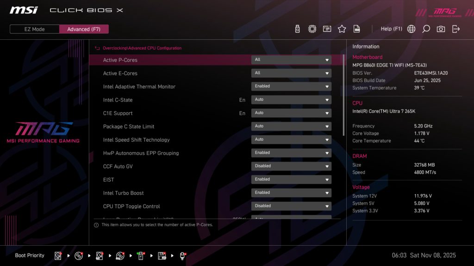Screen dimensions: 474x266
Task: Switch to the EZ Mode tab
Action: pos(34,29)
